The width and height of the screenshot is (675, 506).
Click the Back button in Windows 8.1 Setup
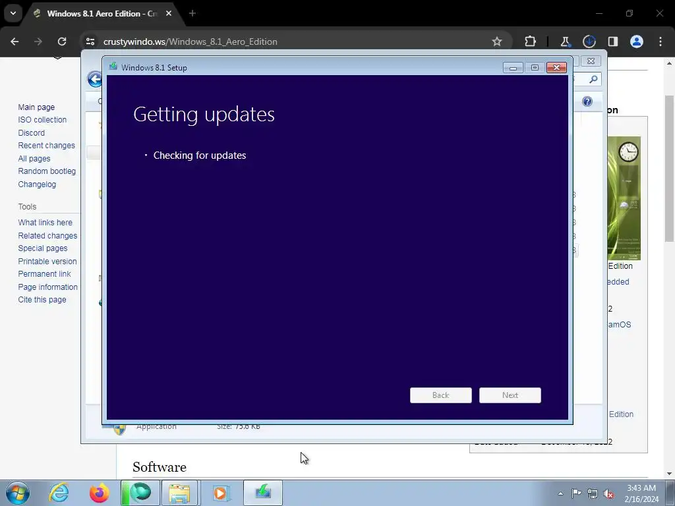tap(441, 395)
